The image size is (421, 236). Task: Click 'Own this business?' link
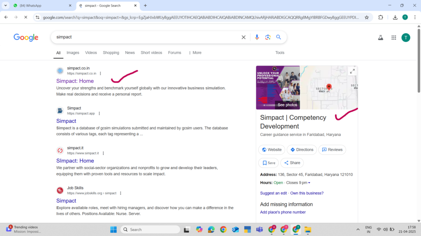tap(307, 193)
